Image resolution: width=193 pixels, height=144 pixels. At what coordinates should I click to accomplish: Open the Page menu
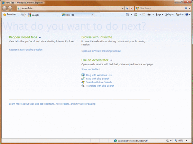coord(160,14)
